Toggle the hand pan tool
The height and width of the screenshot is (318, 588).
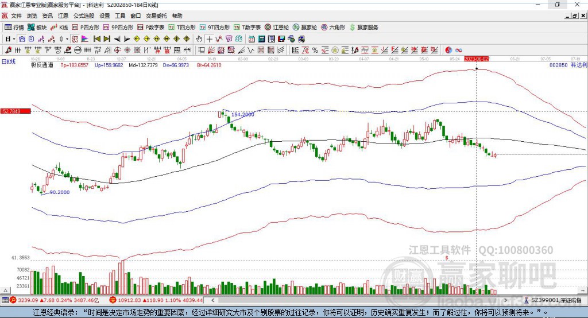tap(199, 39)
